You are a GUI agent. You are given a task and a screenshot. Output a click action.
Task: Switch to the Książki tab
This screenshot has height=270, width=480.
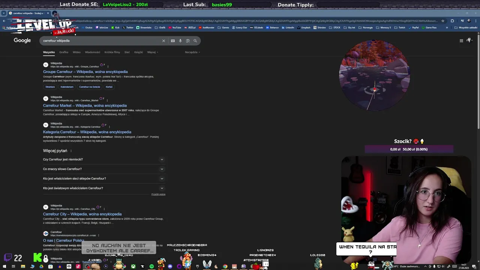tap(138, 52)
